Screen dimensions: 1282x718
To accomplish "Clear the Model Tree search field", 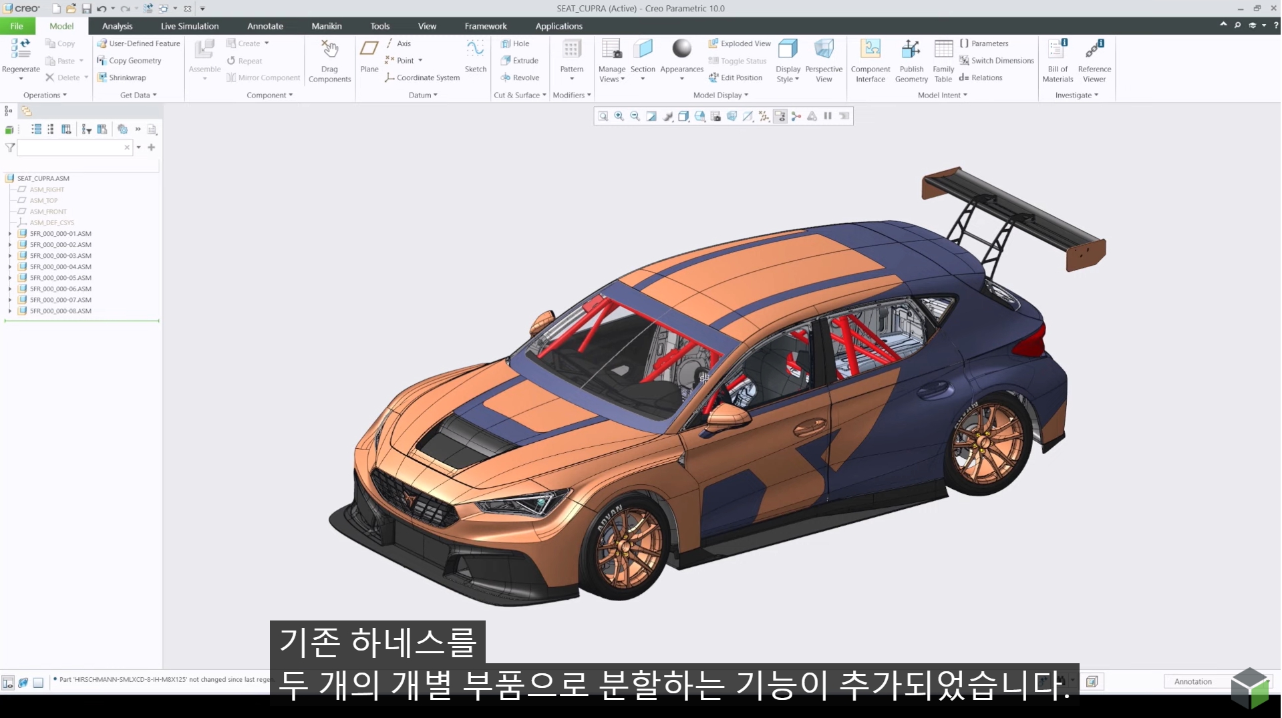I will coord(127,148).
